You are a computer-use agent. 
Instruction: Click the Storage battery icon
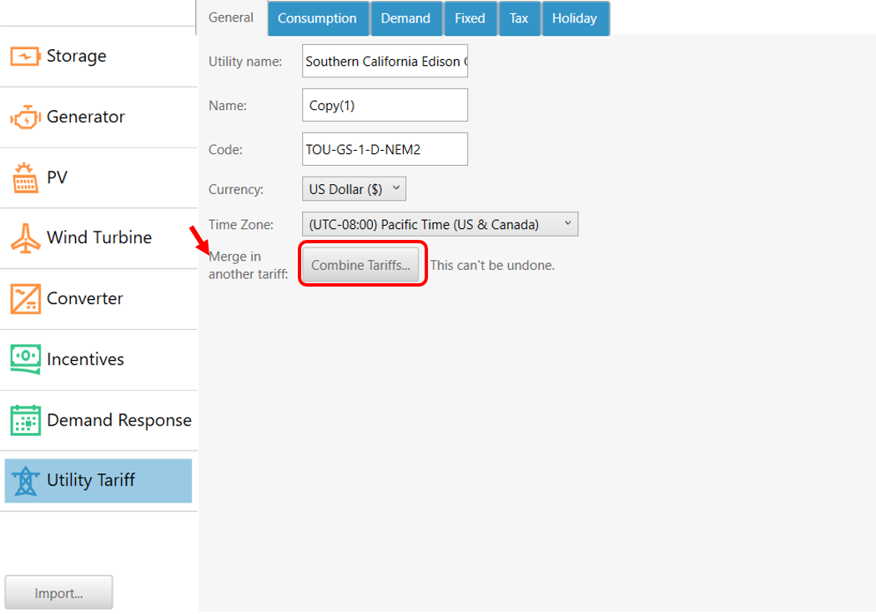coord(25,57)
